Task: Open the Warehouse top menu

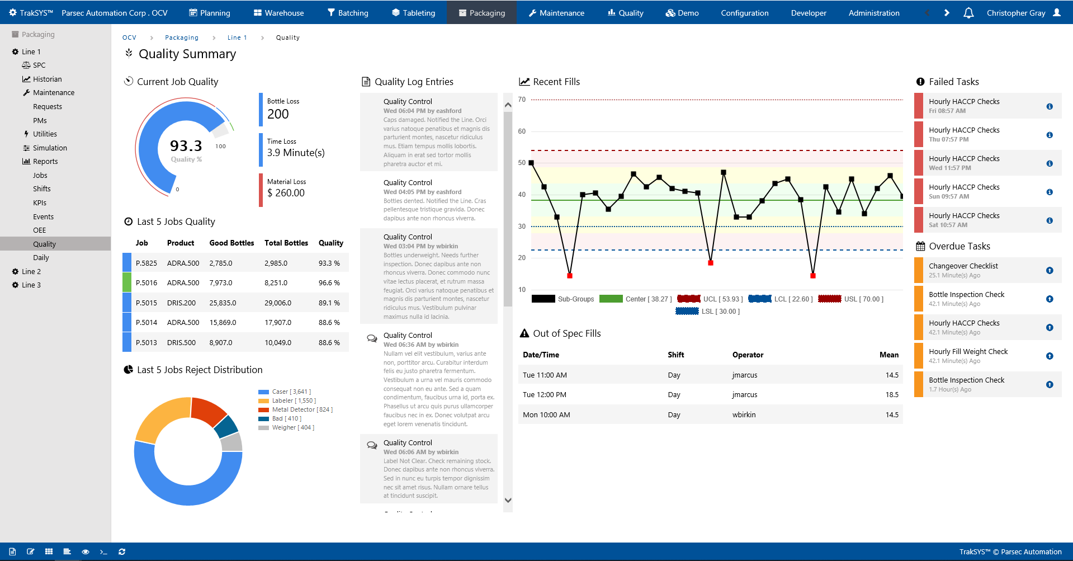Action: point(278,13)
